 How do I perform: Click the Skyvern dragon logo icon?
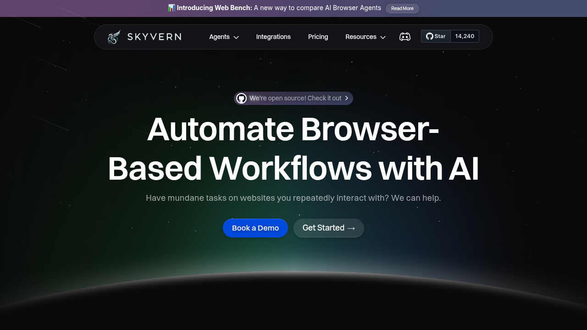tap(114, 37)
